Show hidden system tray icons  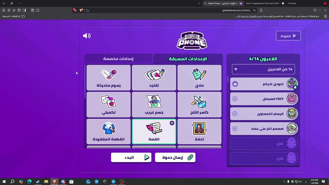pyautogui.click(x=284, y=182)
